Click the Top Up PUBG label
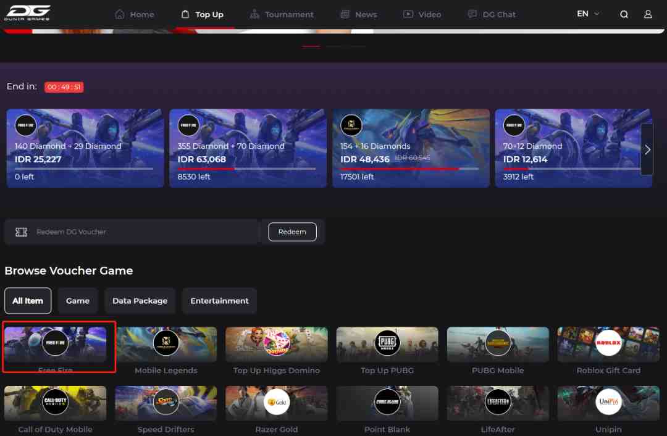This screenshot has height=436, width=667. [387, 370]
